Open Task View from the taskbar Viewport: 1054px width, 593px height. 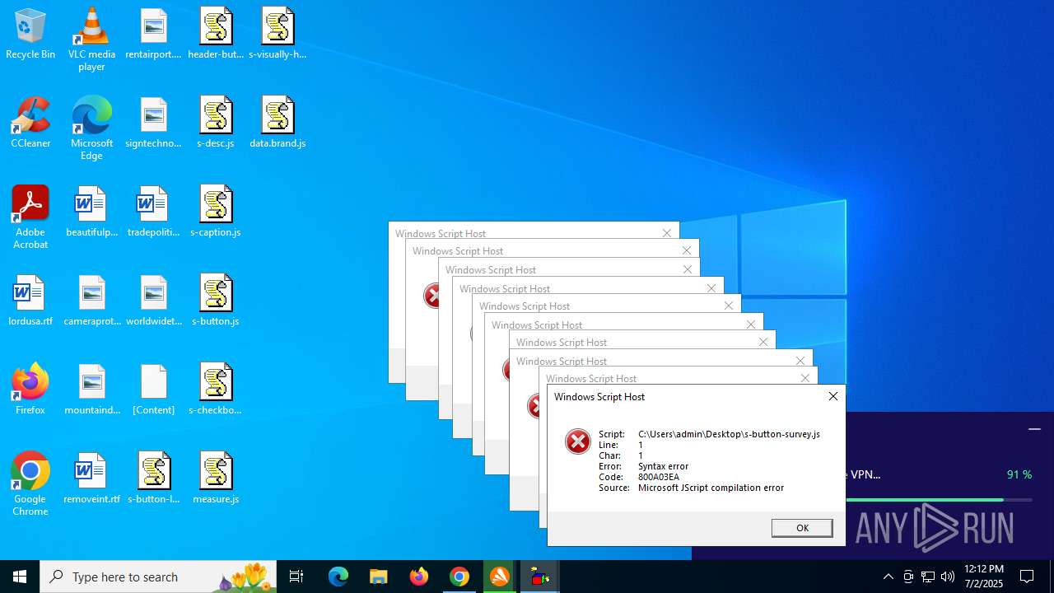296,577
